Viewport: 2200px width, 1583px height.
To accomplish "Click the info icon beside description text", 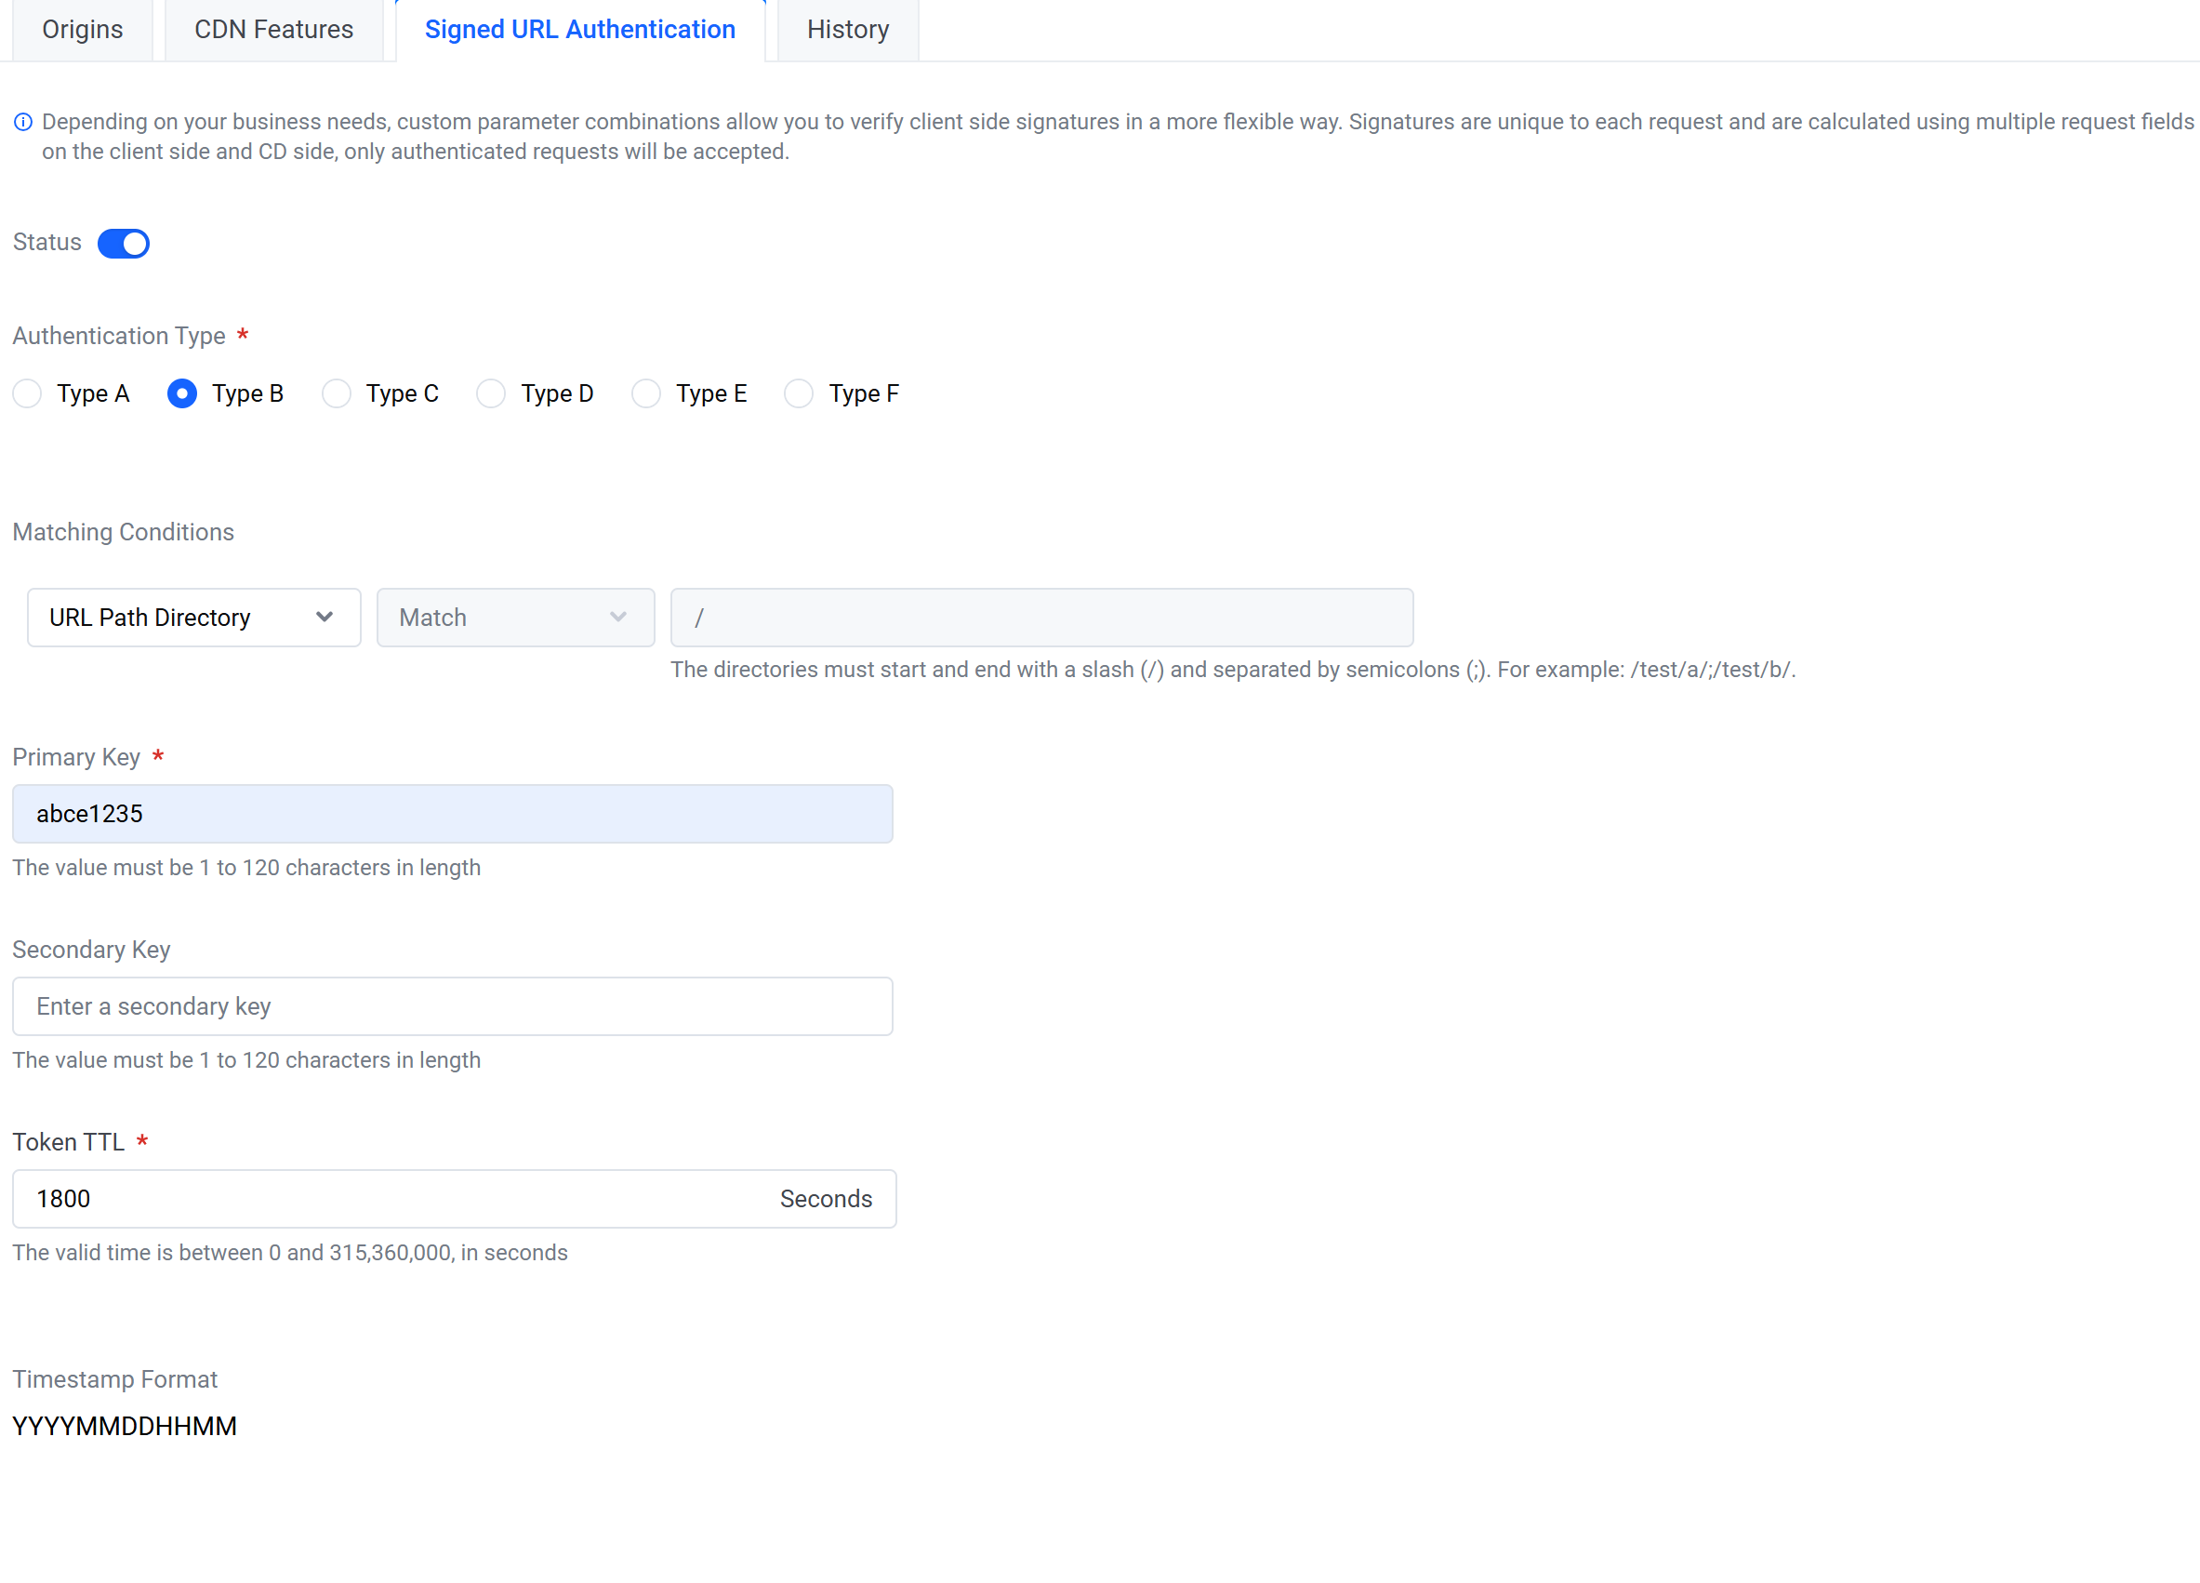I will tap(23, 122).
